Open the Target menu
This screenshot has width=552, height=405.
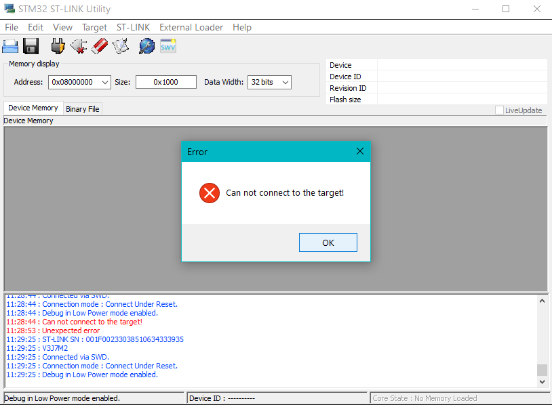point(94,27)
